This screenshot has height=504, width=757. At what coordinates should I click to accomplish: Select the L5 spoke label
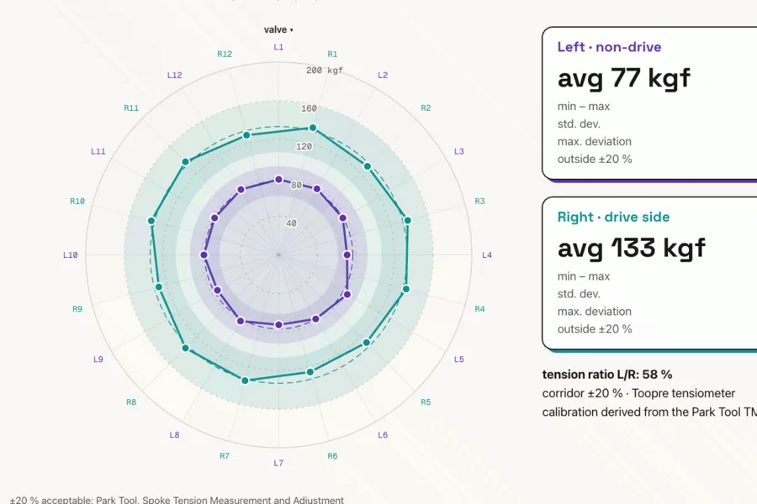pyautogui.click(x=459, y=359)
